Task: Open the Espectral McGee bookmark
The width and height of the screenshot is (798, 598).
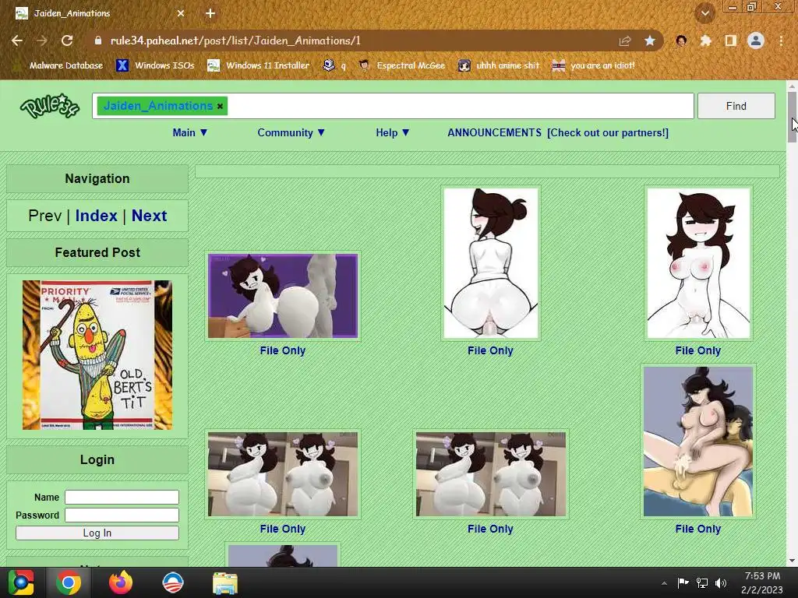Action: tap(401, 65)
